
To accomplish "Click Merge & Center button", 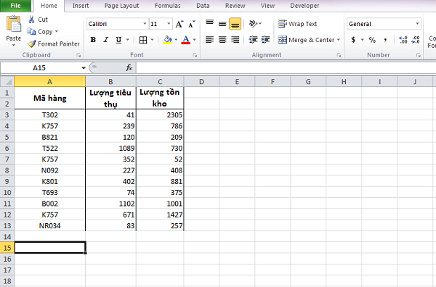I will [306, 40].
